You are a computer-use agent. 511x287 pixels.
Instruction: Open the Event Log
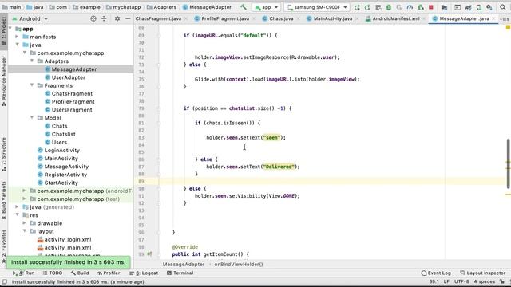coord(436,273)
